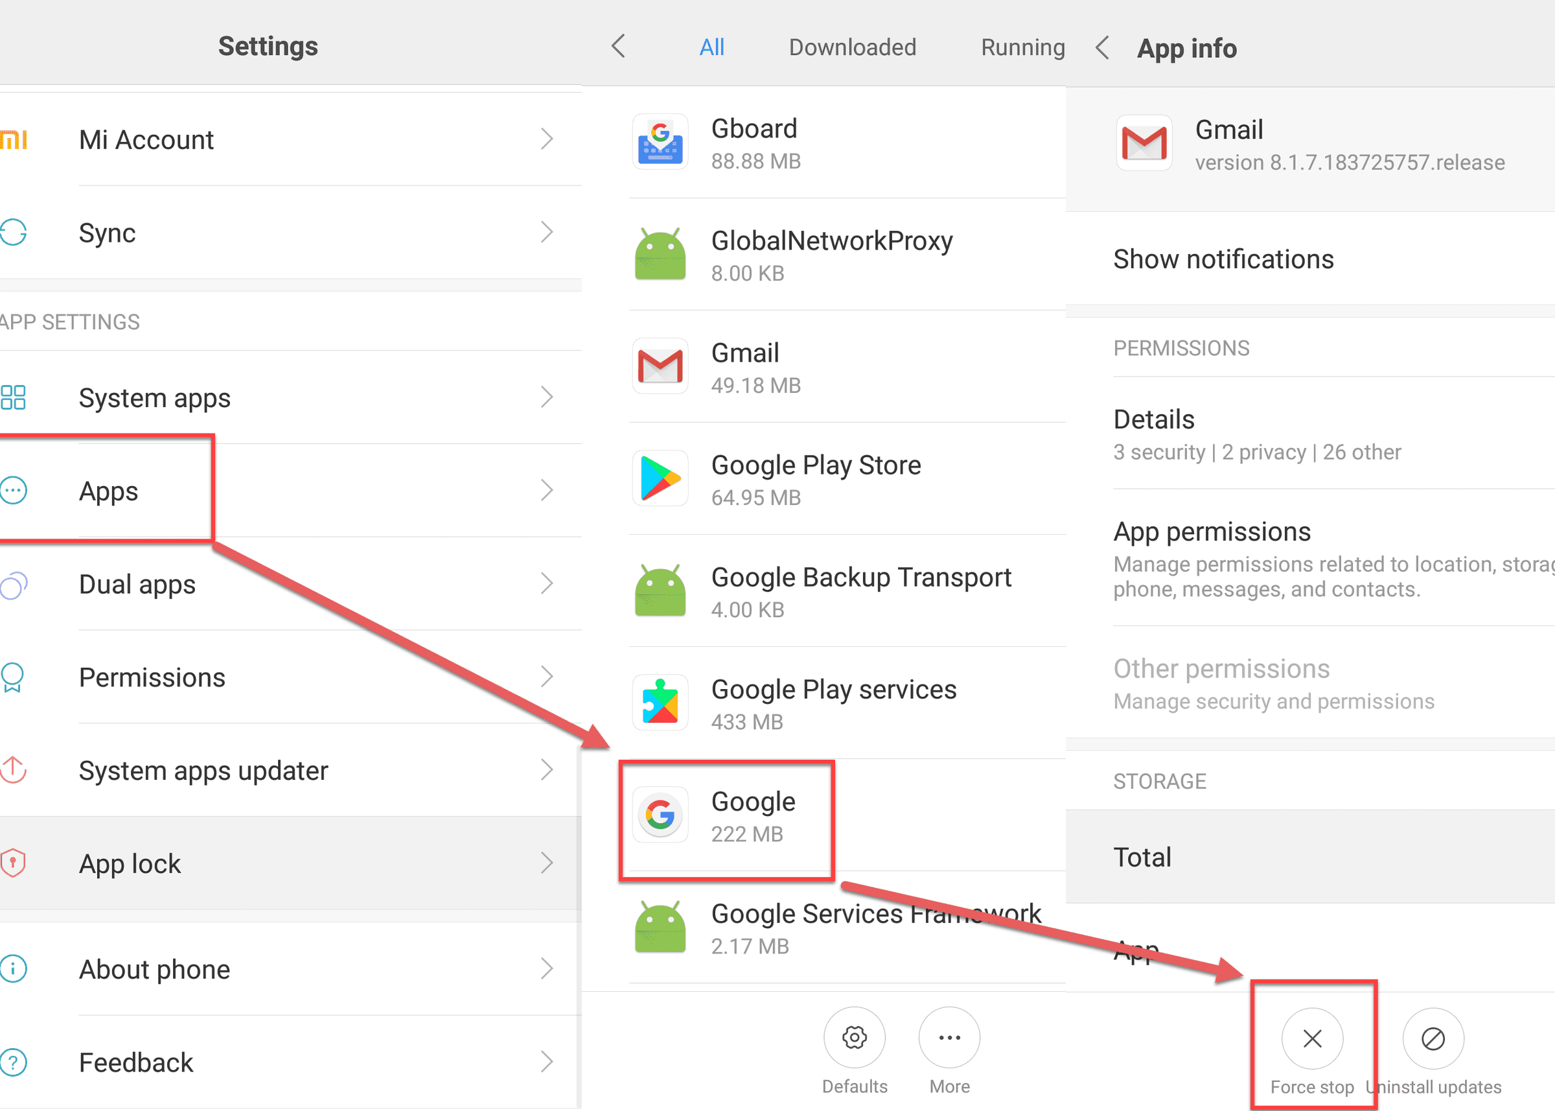Tap the System apps grid icon
The width and height of the screenshot is (1555, 1111).
click(13, 397)
